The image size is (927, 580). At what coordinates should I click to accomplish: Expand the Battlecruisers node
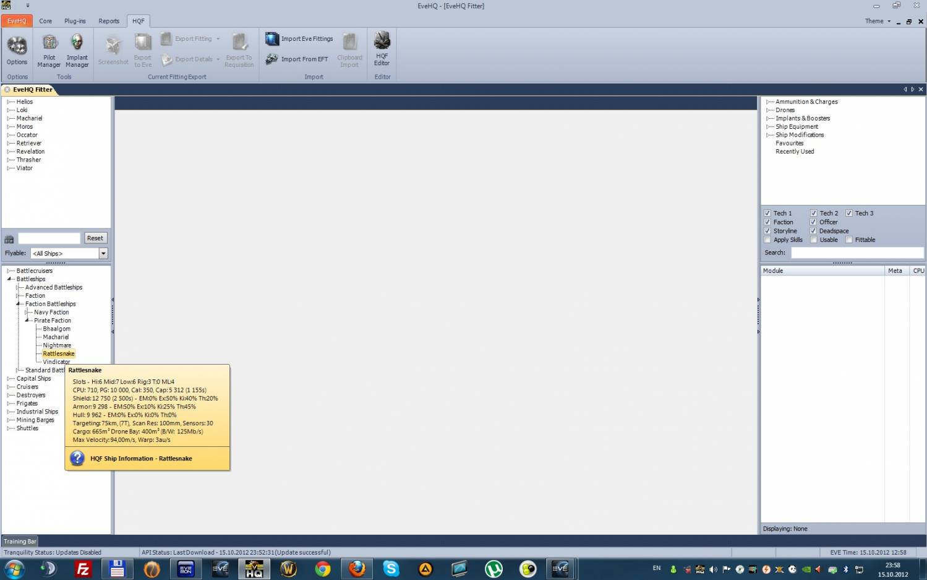pyautogui.click(x=9, y=271)
